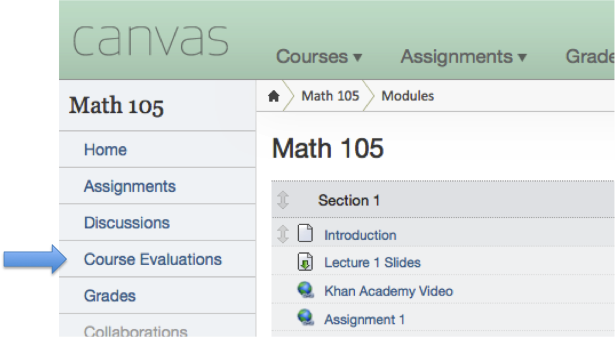Click the Modules breadcrumb item

[407, 96]
